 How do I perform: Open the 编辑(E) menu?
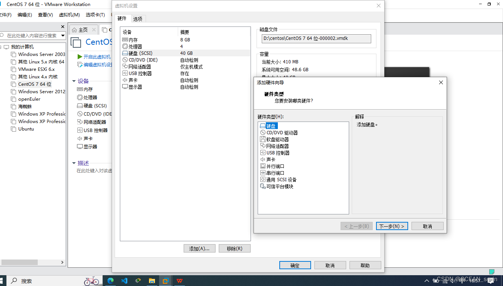(25, 15)
